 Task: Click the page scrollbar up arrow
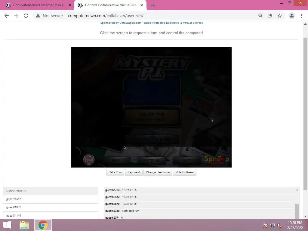(x=305, y=24)
